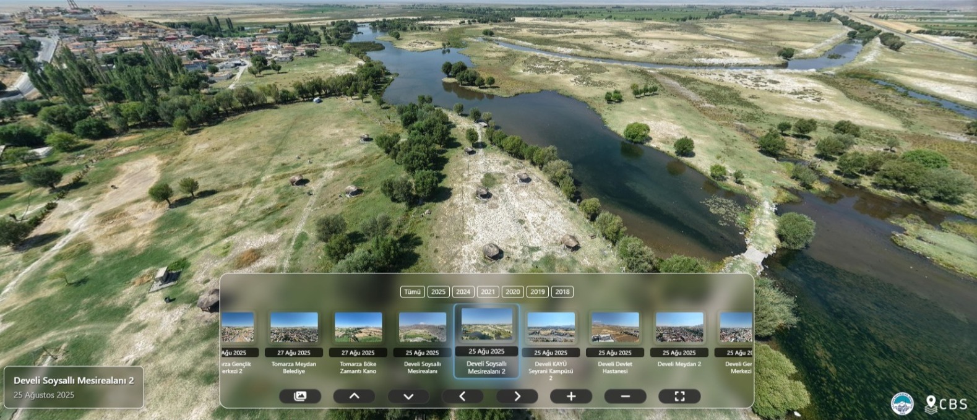977x420 pixels.
Task: Click the Develi KAYÜ Seyrani Kampüsü caption
Action: [551, 371]
